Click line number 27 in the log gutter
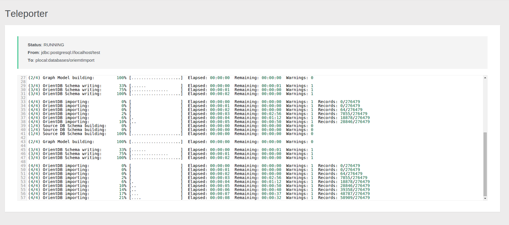 (x=23, y=78)
